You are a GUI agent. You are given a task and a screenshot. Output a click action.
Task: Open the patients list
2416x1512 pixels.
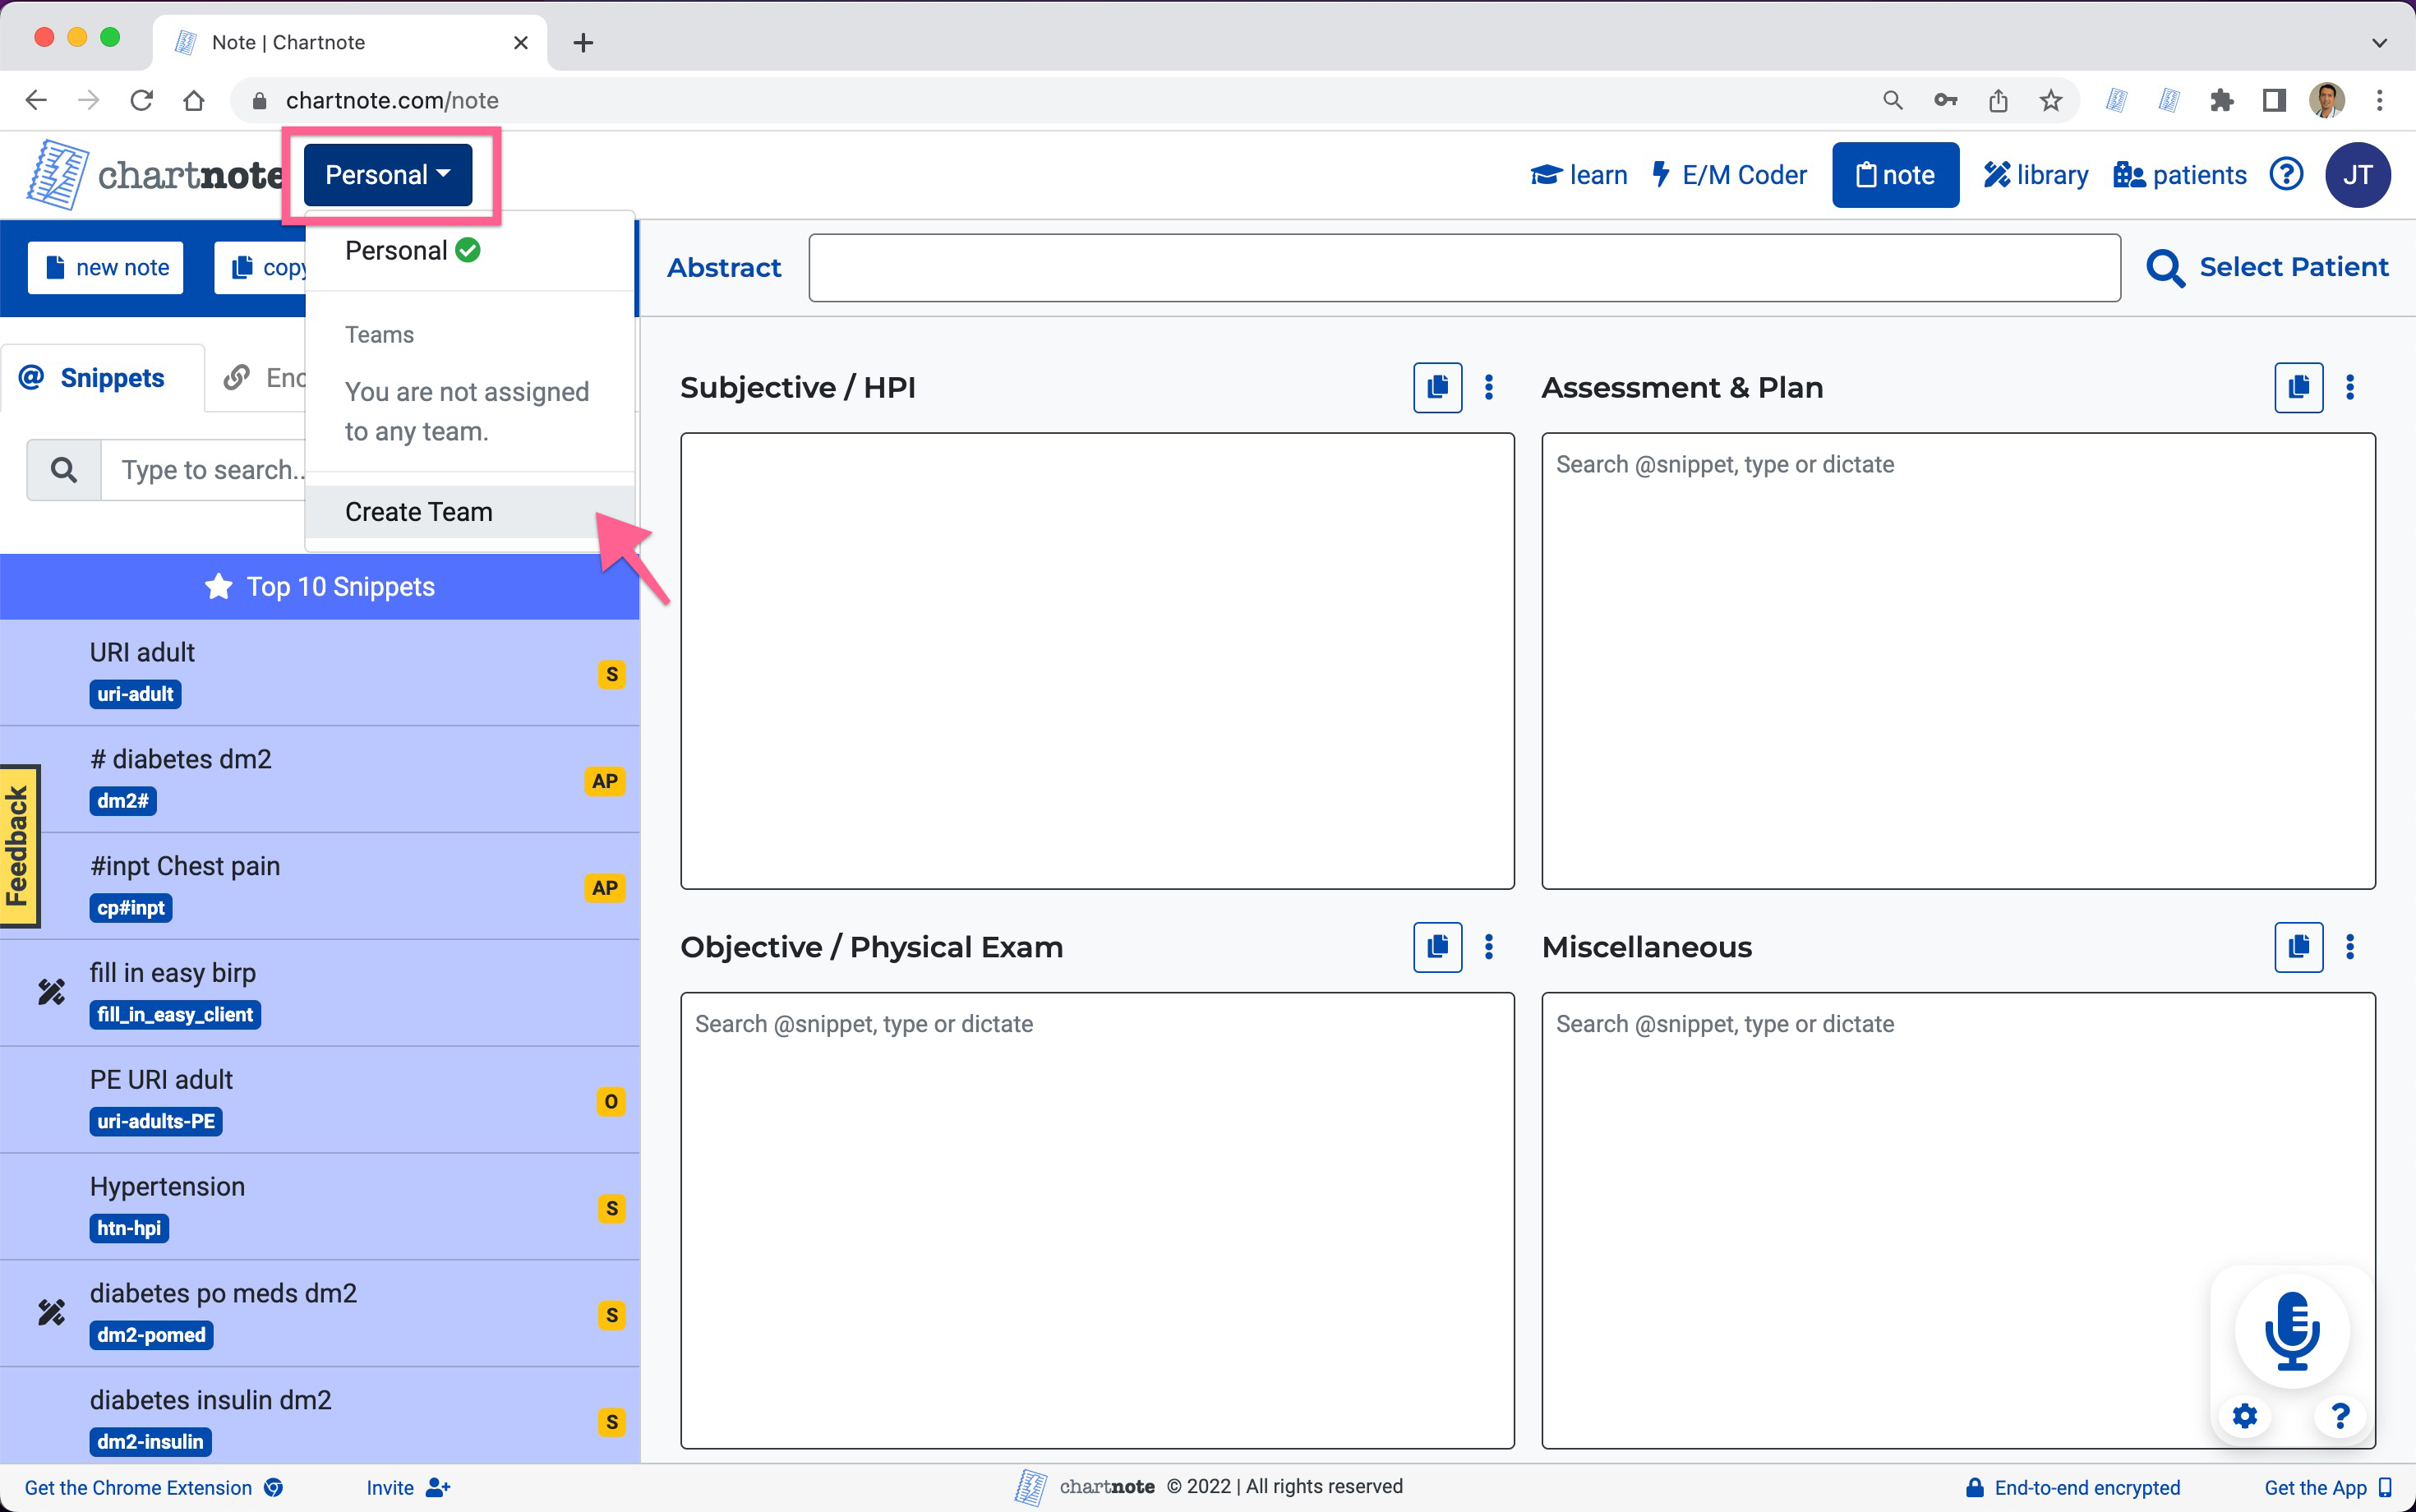pyautogui.click(x=2180, y=175)
